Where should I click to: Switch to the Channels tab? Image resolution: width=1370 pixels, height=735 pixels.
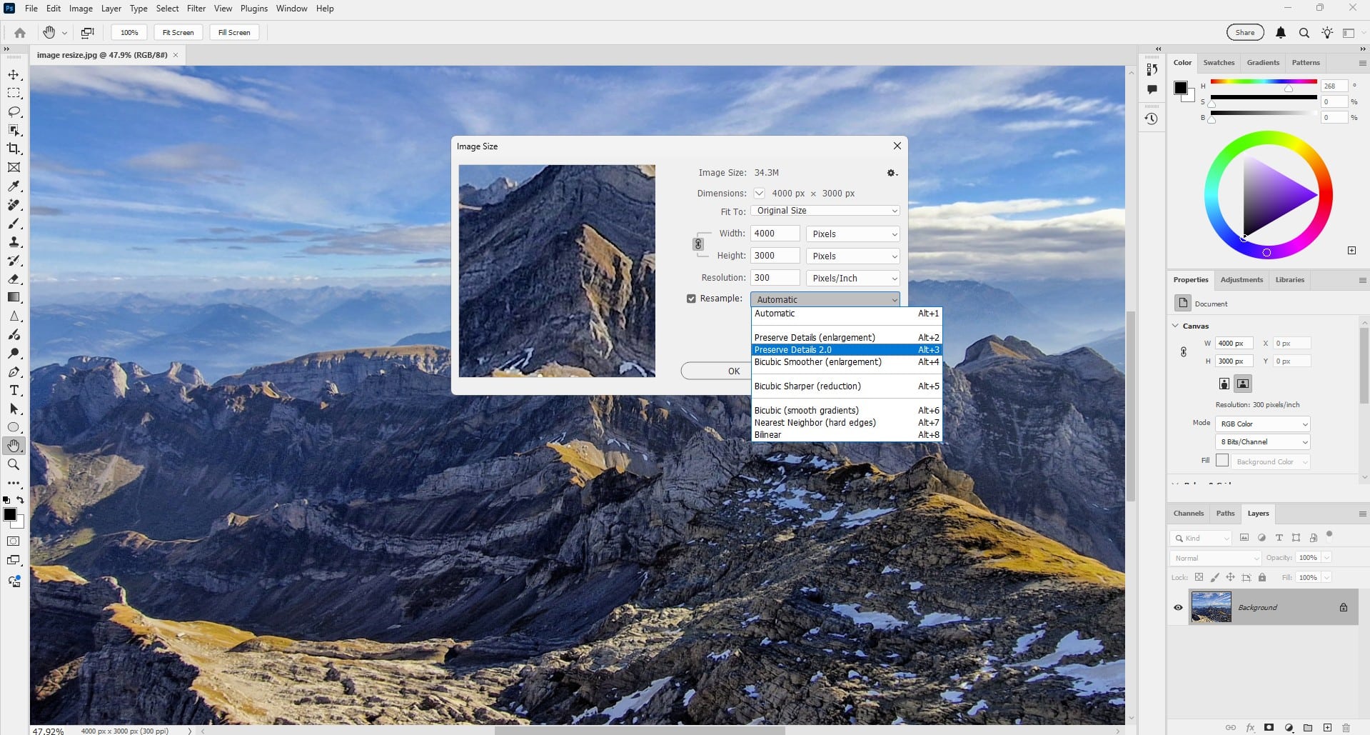click(x=1188, y=514)
